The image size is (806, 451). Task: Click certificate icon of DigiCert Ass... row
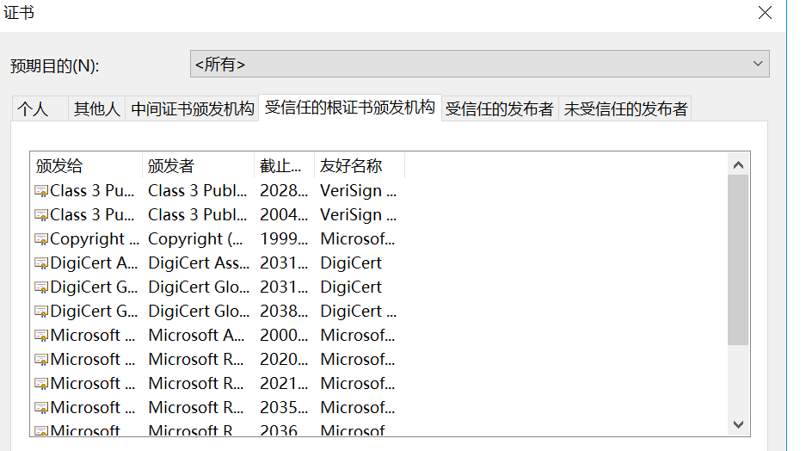(x=41, y=264)
